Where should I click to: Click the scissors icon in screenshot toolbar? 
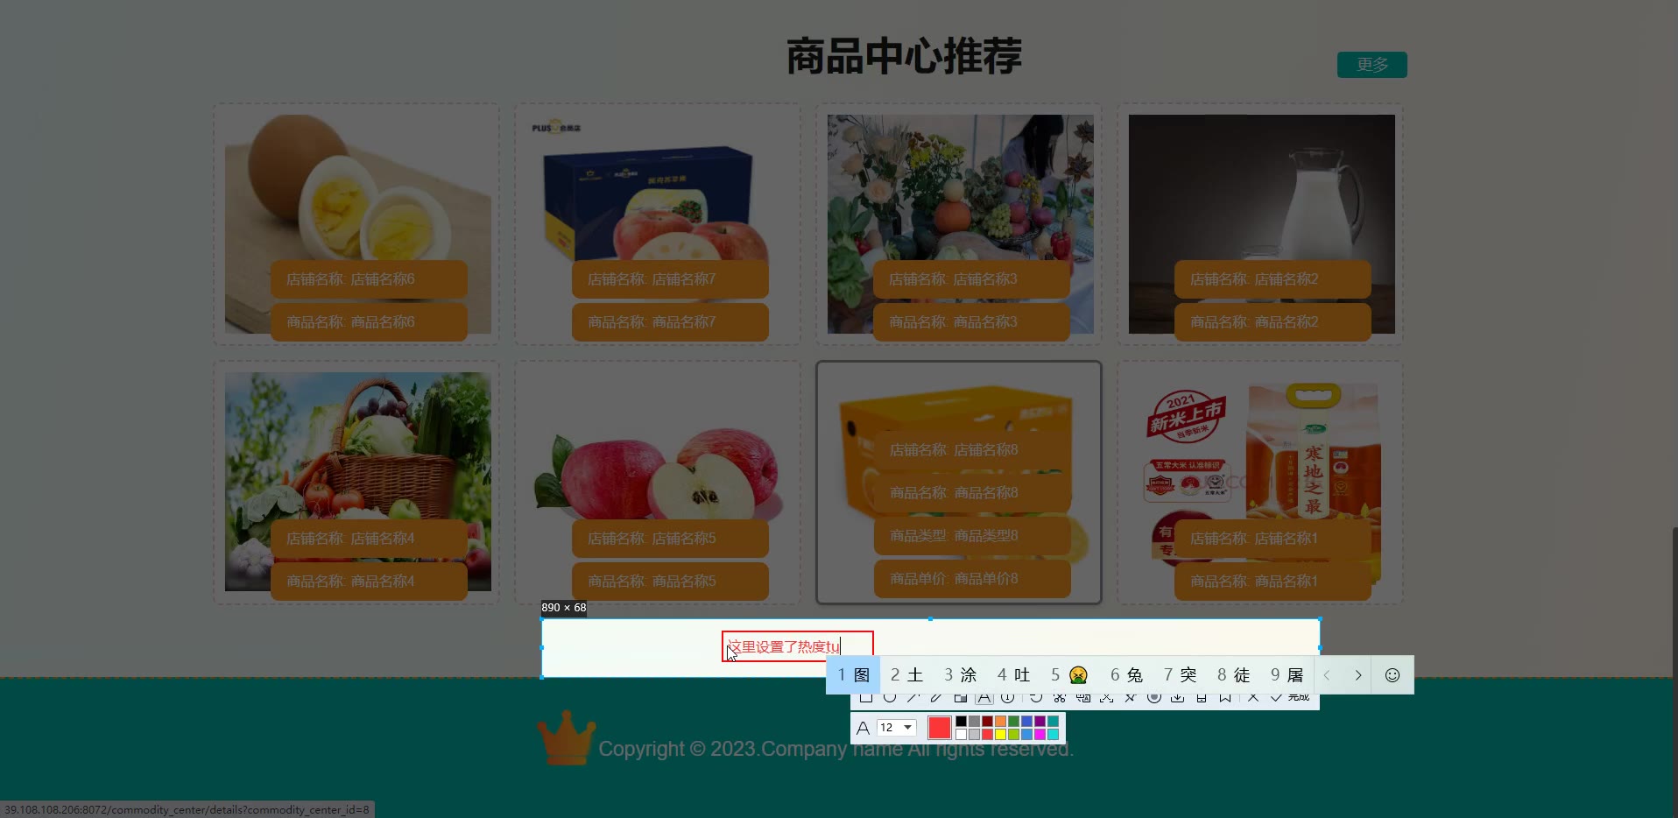tap(1060, 698)
